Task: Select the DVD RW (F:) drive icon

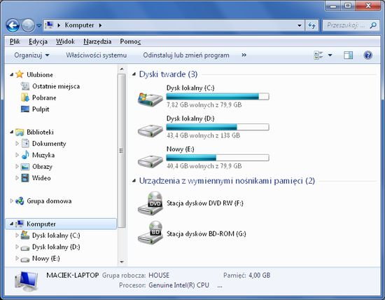Action: [x=150, y=203]
